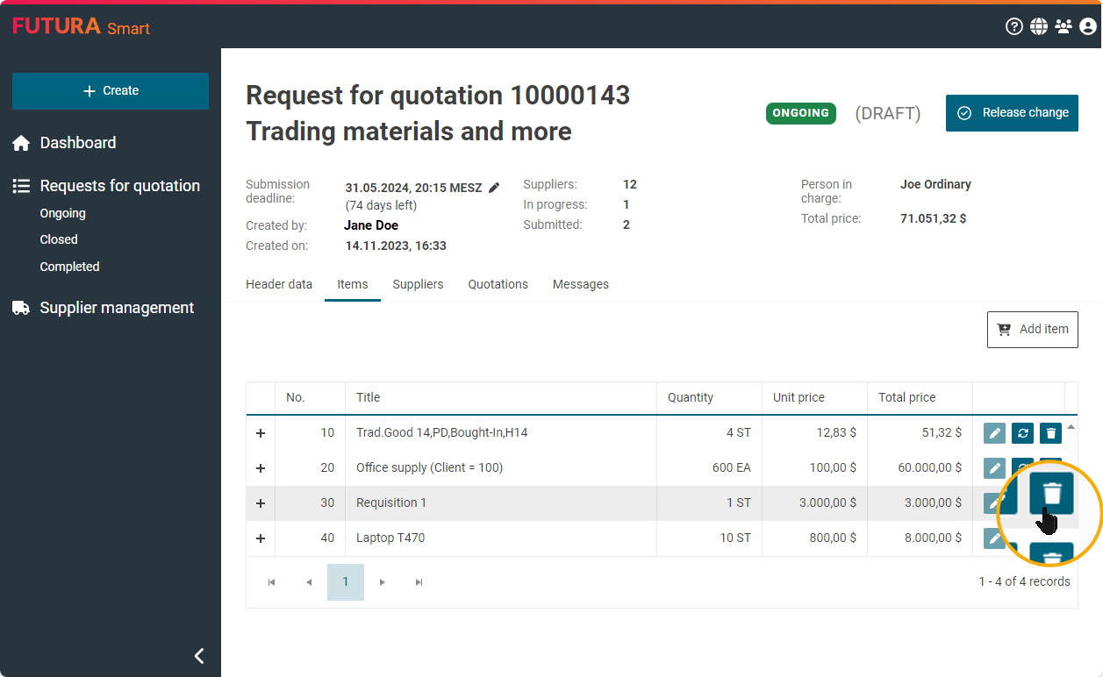The width and height of the screenshot is (1103, 677).
Task: Click the Add item button
Action: click(1032, 330)
